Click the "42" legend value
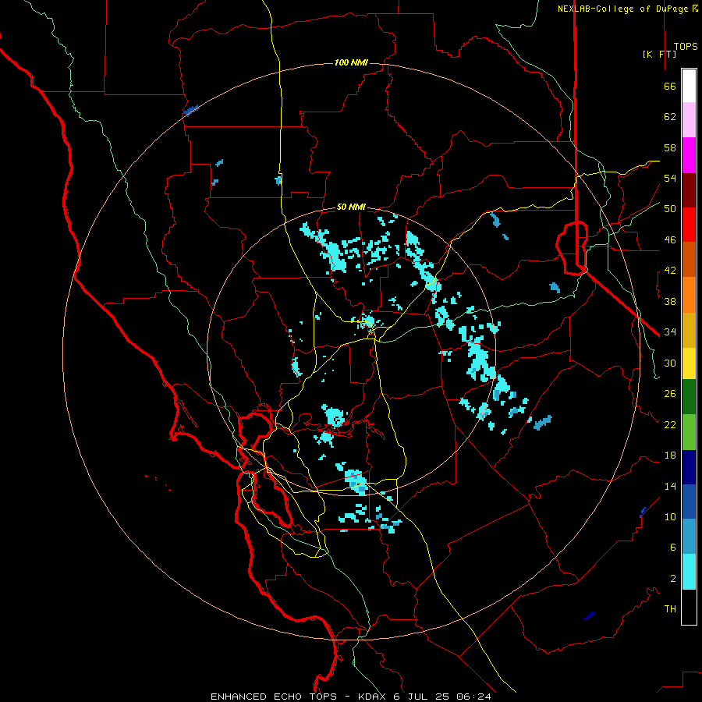This screenshot has height=702, width=702. tap(670, 271)
